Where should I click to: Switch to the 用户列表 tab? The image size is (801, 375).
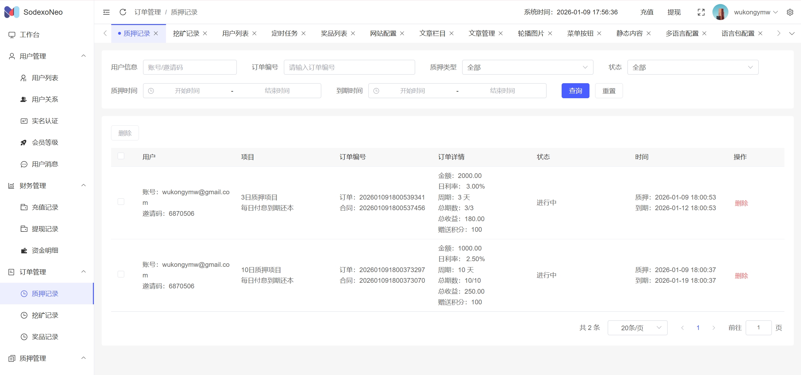(x=235, y=33)
